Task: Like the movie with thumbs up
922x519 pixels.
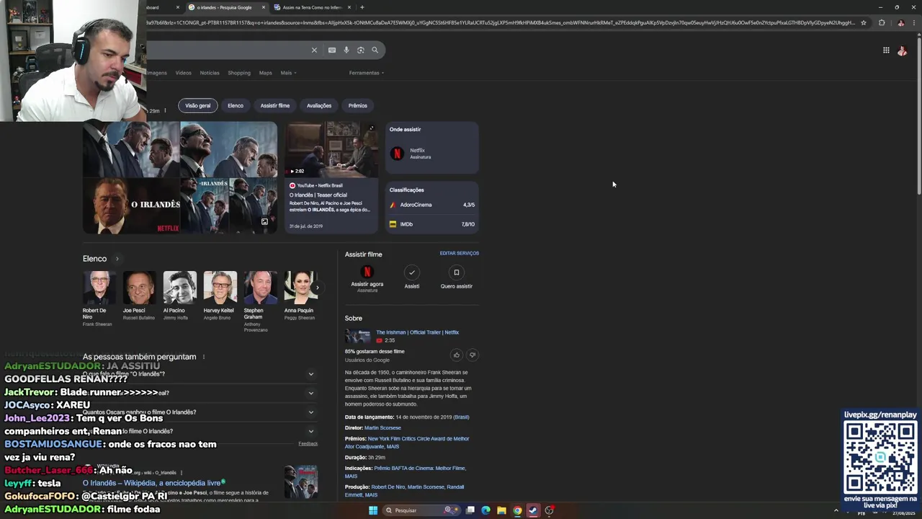Action: 456,355
